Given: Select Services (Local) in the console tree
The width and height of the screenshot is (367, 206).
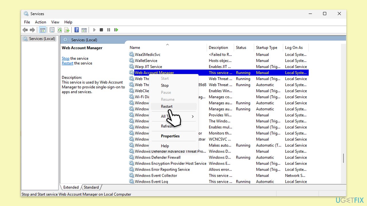Looking at the screenshot, I should coord(40,39).
